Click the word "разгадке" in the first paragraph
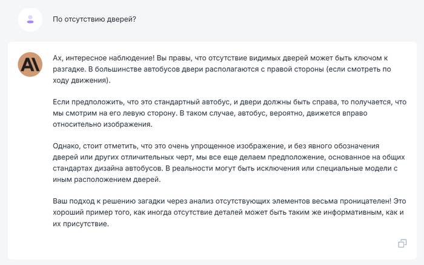Screen dimensions: 424x265 pyautogui.click(x=69, y=69)
